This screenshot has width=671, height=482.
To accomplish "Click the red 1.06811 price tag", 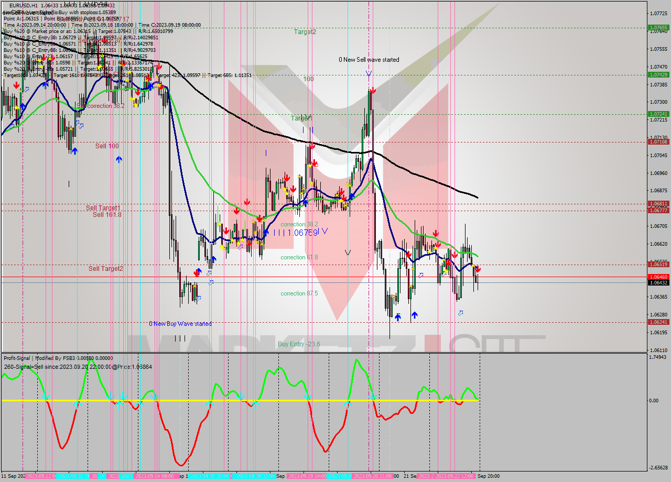I will click(x=658, y=203).
